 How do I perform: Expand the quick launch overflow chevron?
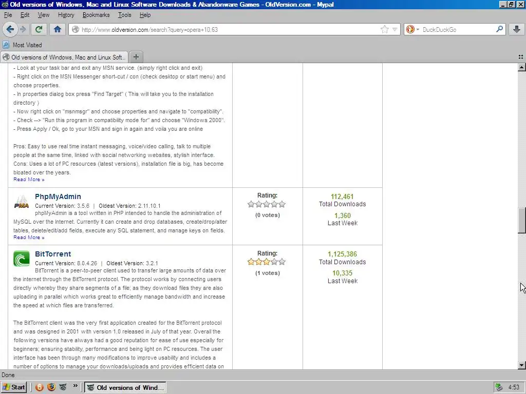(x=75, y=386)
